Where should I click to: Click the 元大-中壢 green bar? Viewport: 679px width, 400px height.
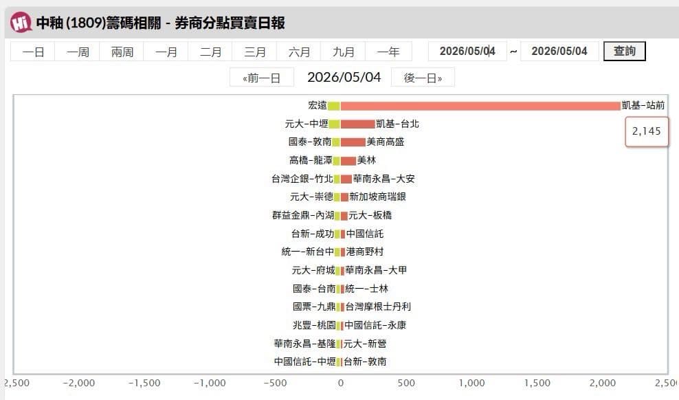point(334,124)
